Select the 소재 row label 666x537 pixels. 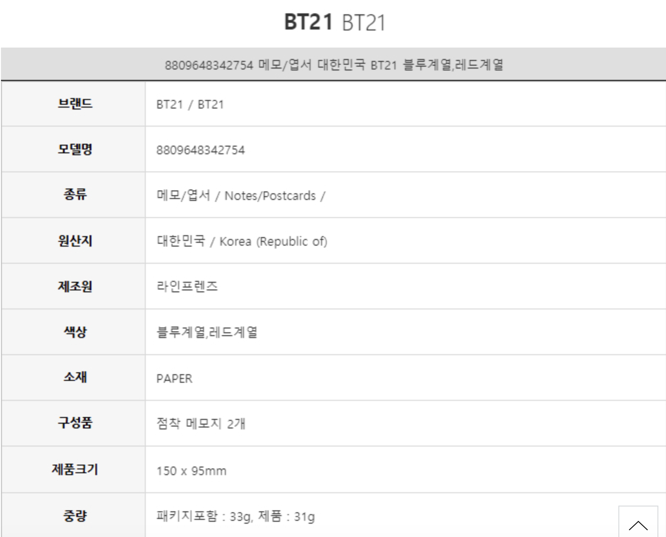click(75, 378)
